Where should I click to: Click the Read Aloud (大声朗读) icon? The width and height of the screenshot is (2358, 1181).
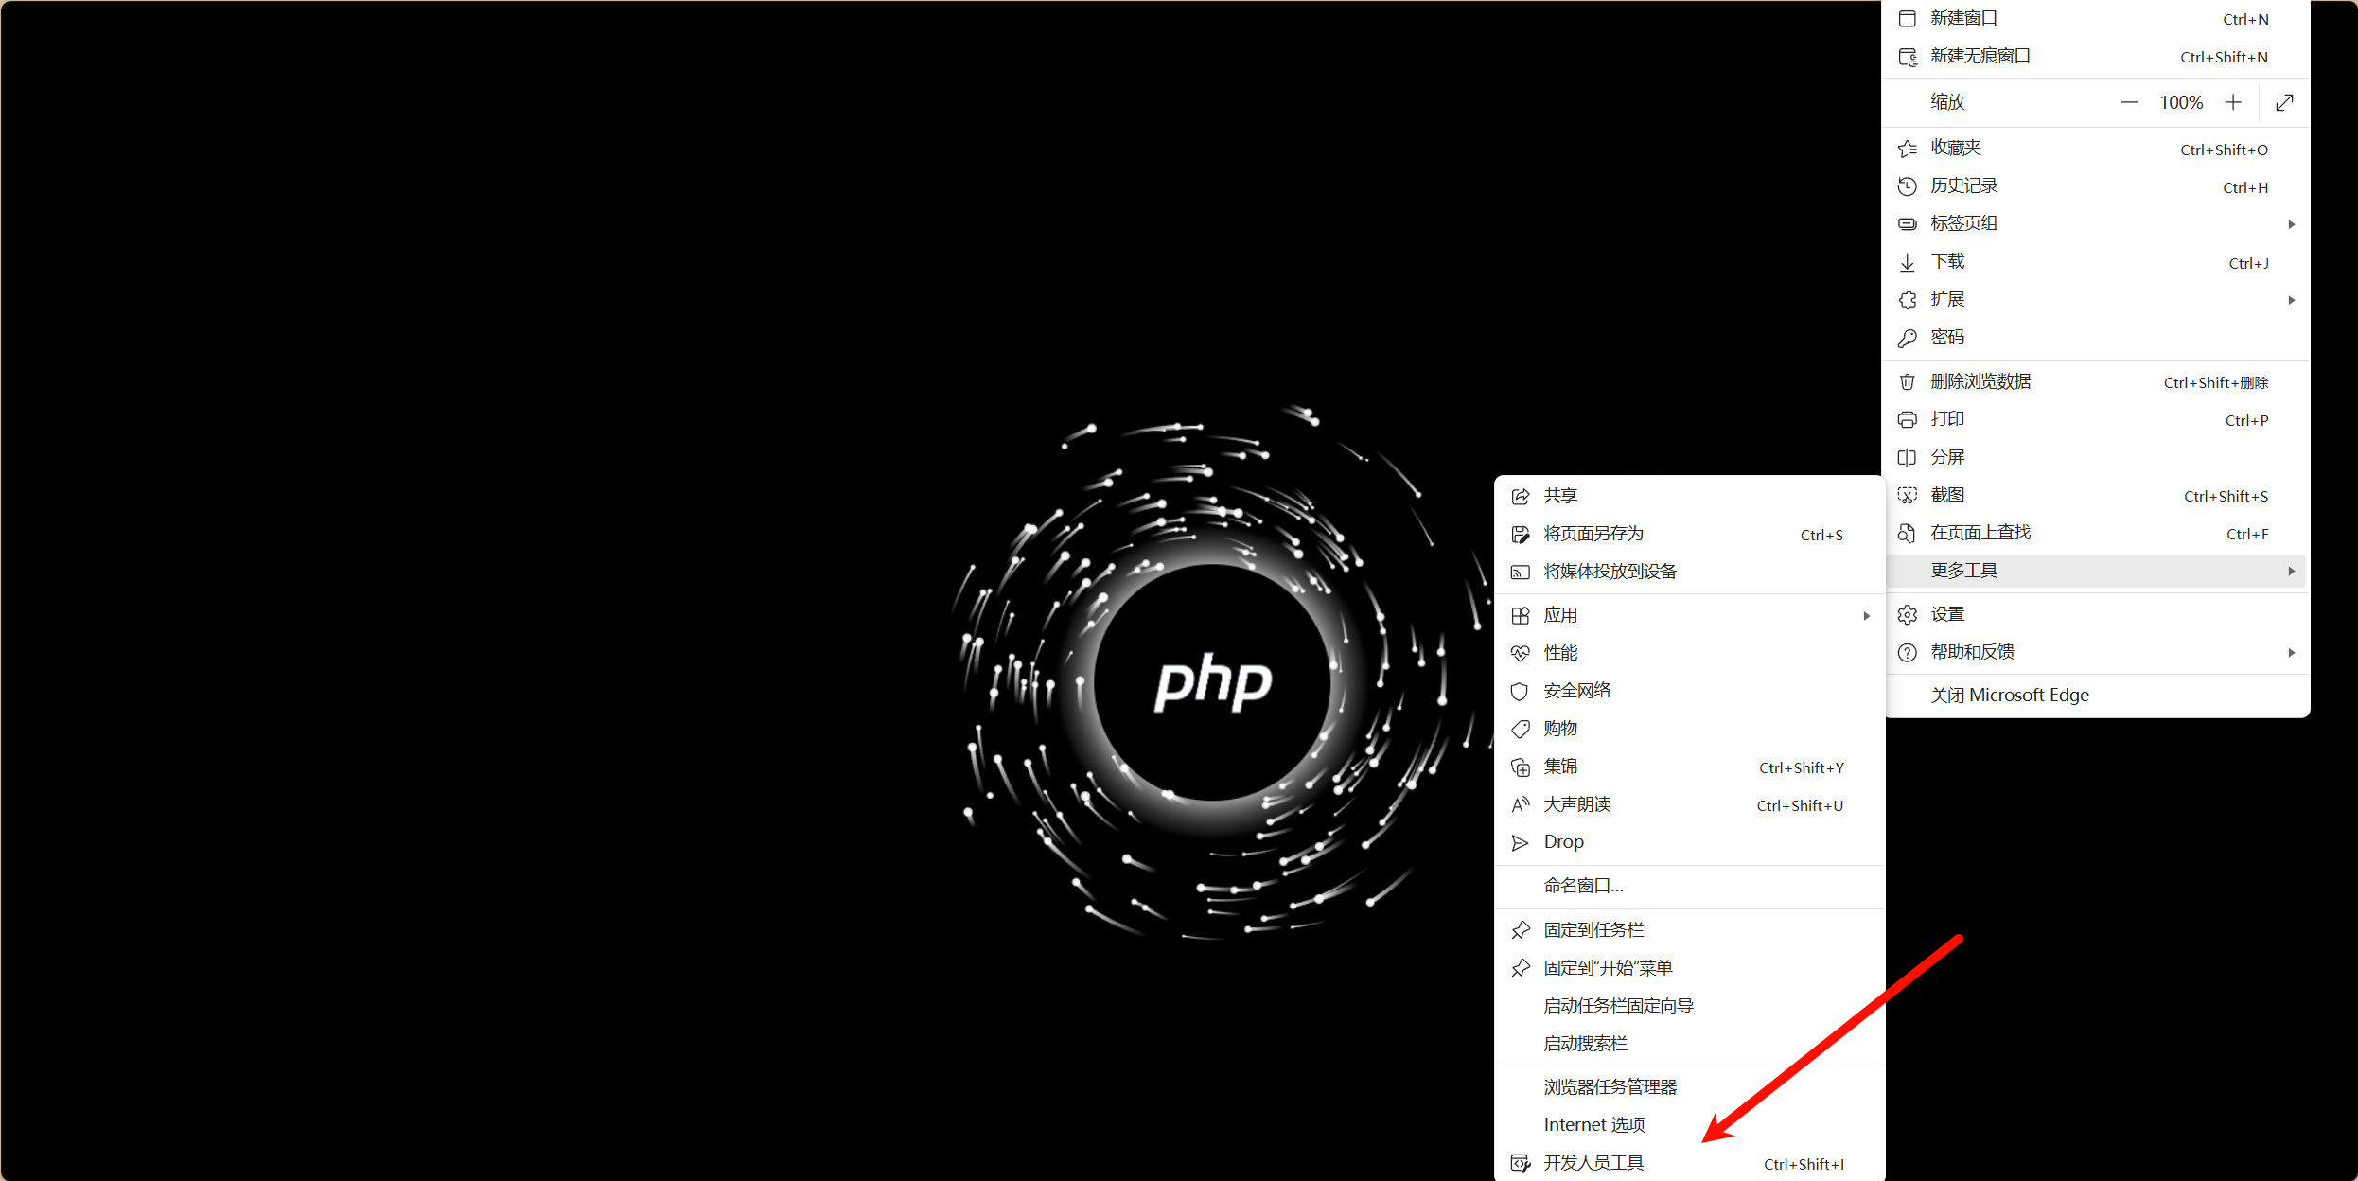[x=1521, y=804]
